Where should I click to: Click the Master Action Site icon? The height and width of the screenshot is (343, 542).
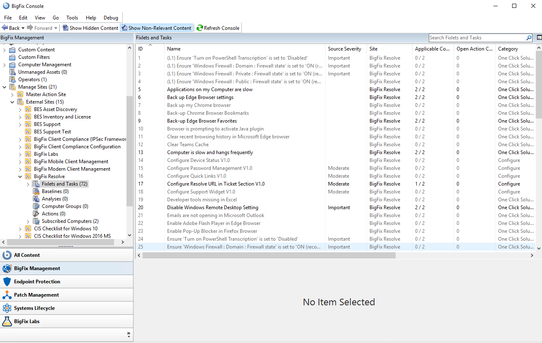(x=20, y=94)
